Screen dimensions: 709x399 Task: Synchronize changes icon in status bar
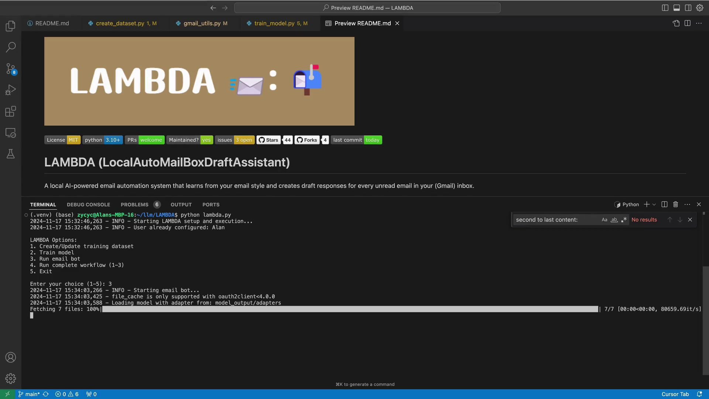(x=46, y=394)
